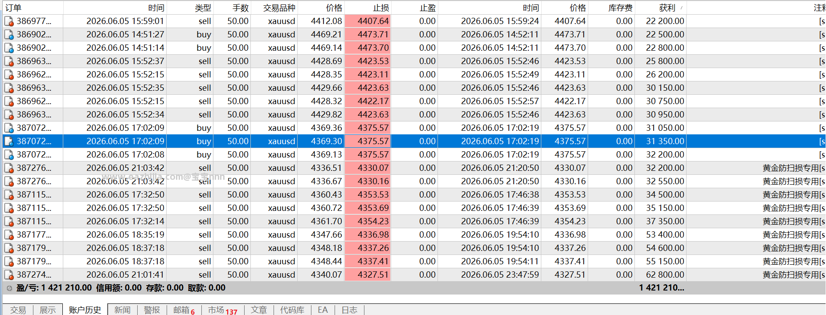Screen dimensions: 826x315
Task: Open the 市场 tab showing 137
Action: [223, 310]
